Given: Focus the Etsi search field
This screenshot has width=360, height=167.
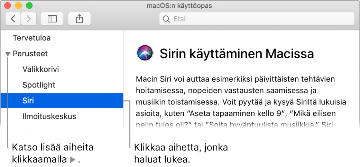Looking at the screenshot, I should pos(257,19).
